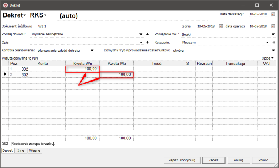The height and width of the screenshot is (168, 279).
Task: Select account cell 302
Action: (x=43, y=75)
